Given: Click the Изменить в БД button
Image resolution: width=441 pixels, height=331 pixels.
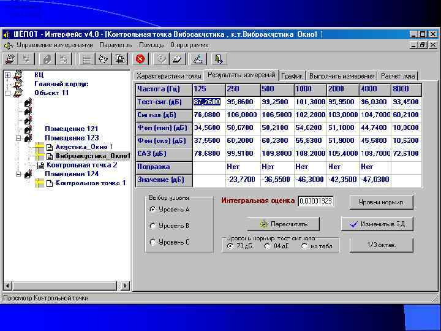Looking at the screenshot, I should [376, 224].
